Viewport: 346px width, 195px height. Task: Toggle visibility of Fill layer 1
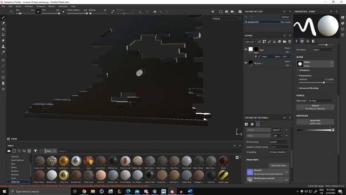click(245, 63)
